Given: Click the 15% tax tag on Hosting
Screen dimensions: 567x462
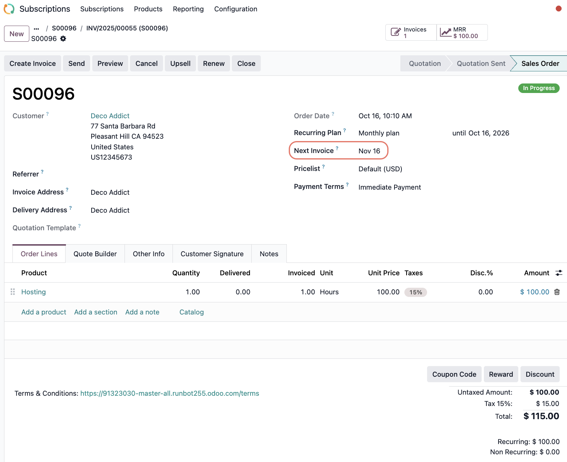Looking at the screenshot, I should pyautogui.click(x=415, y=293).
